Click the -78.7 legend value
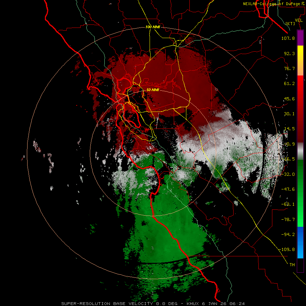 pos(288,220)
